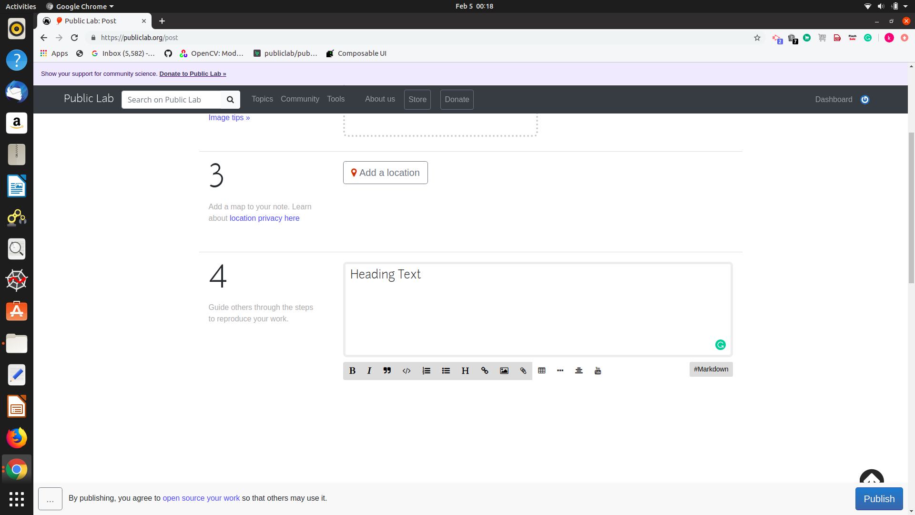Open the Grammarly icon in the text area
915x515 pixels.
click(x=720, y=344)
